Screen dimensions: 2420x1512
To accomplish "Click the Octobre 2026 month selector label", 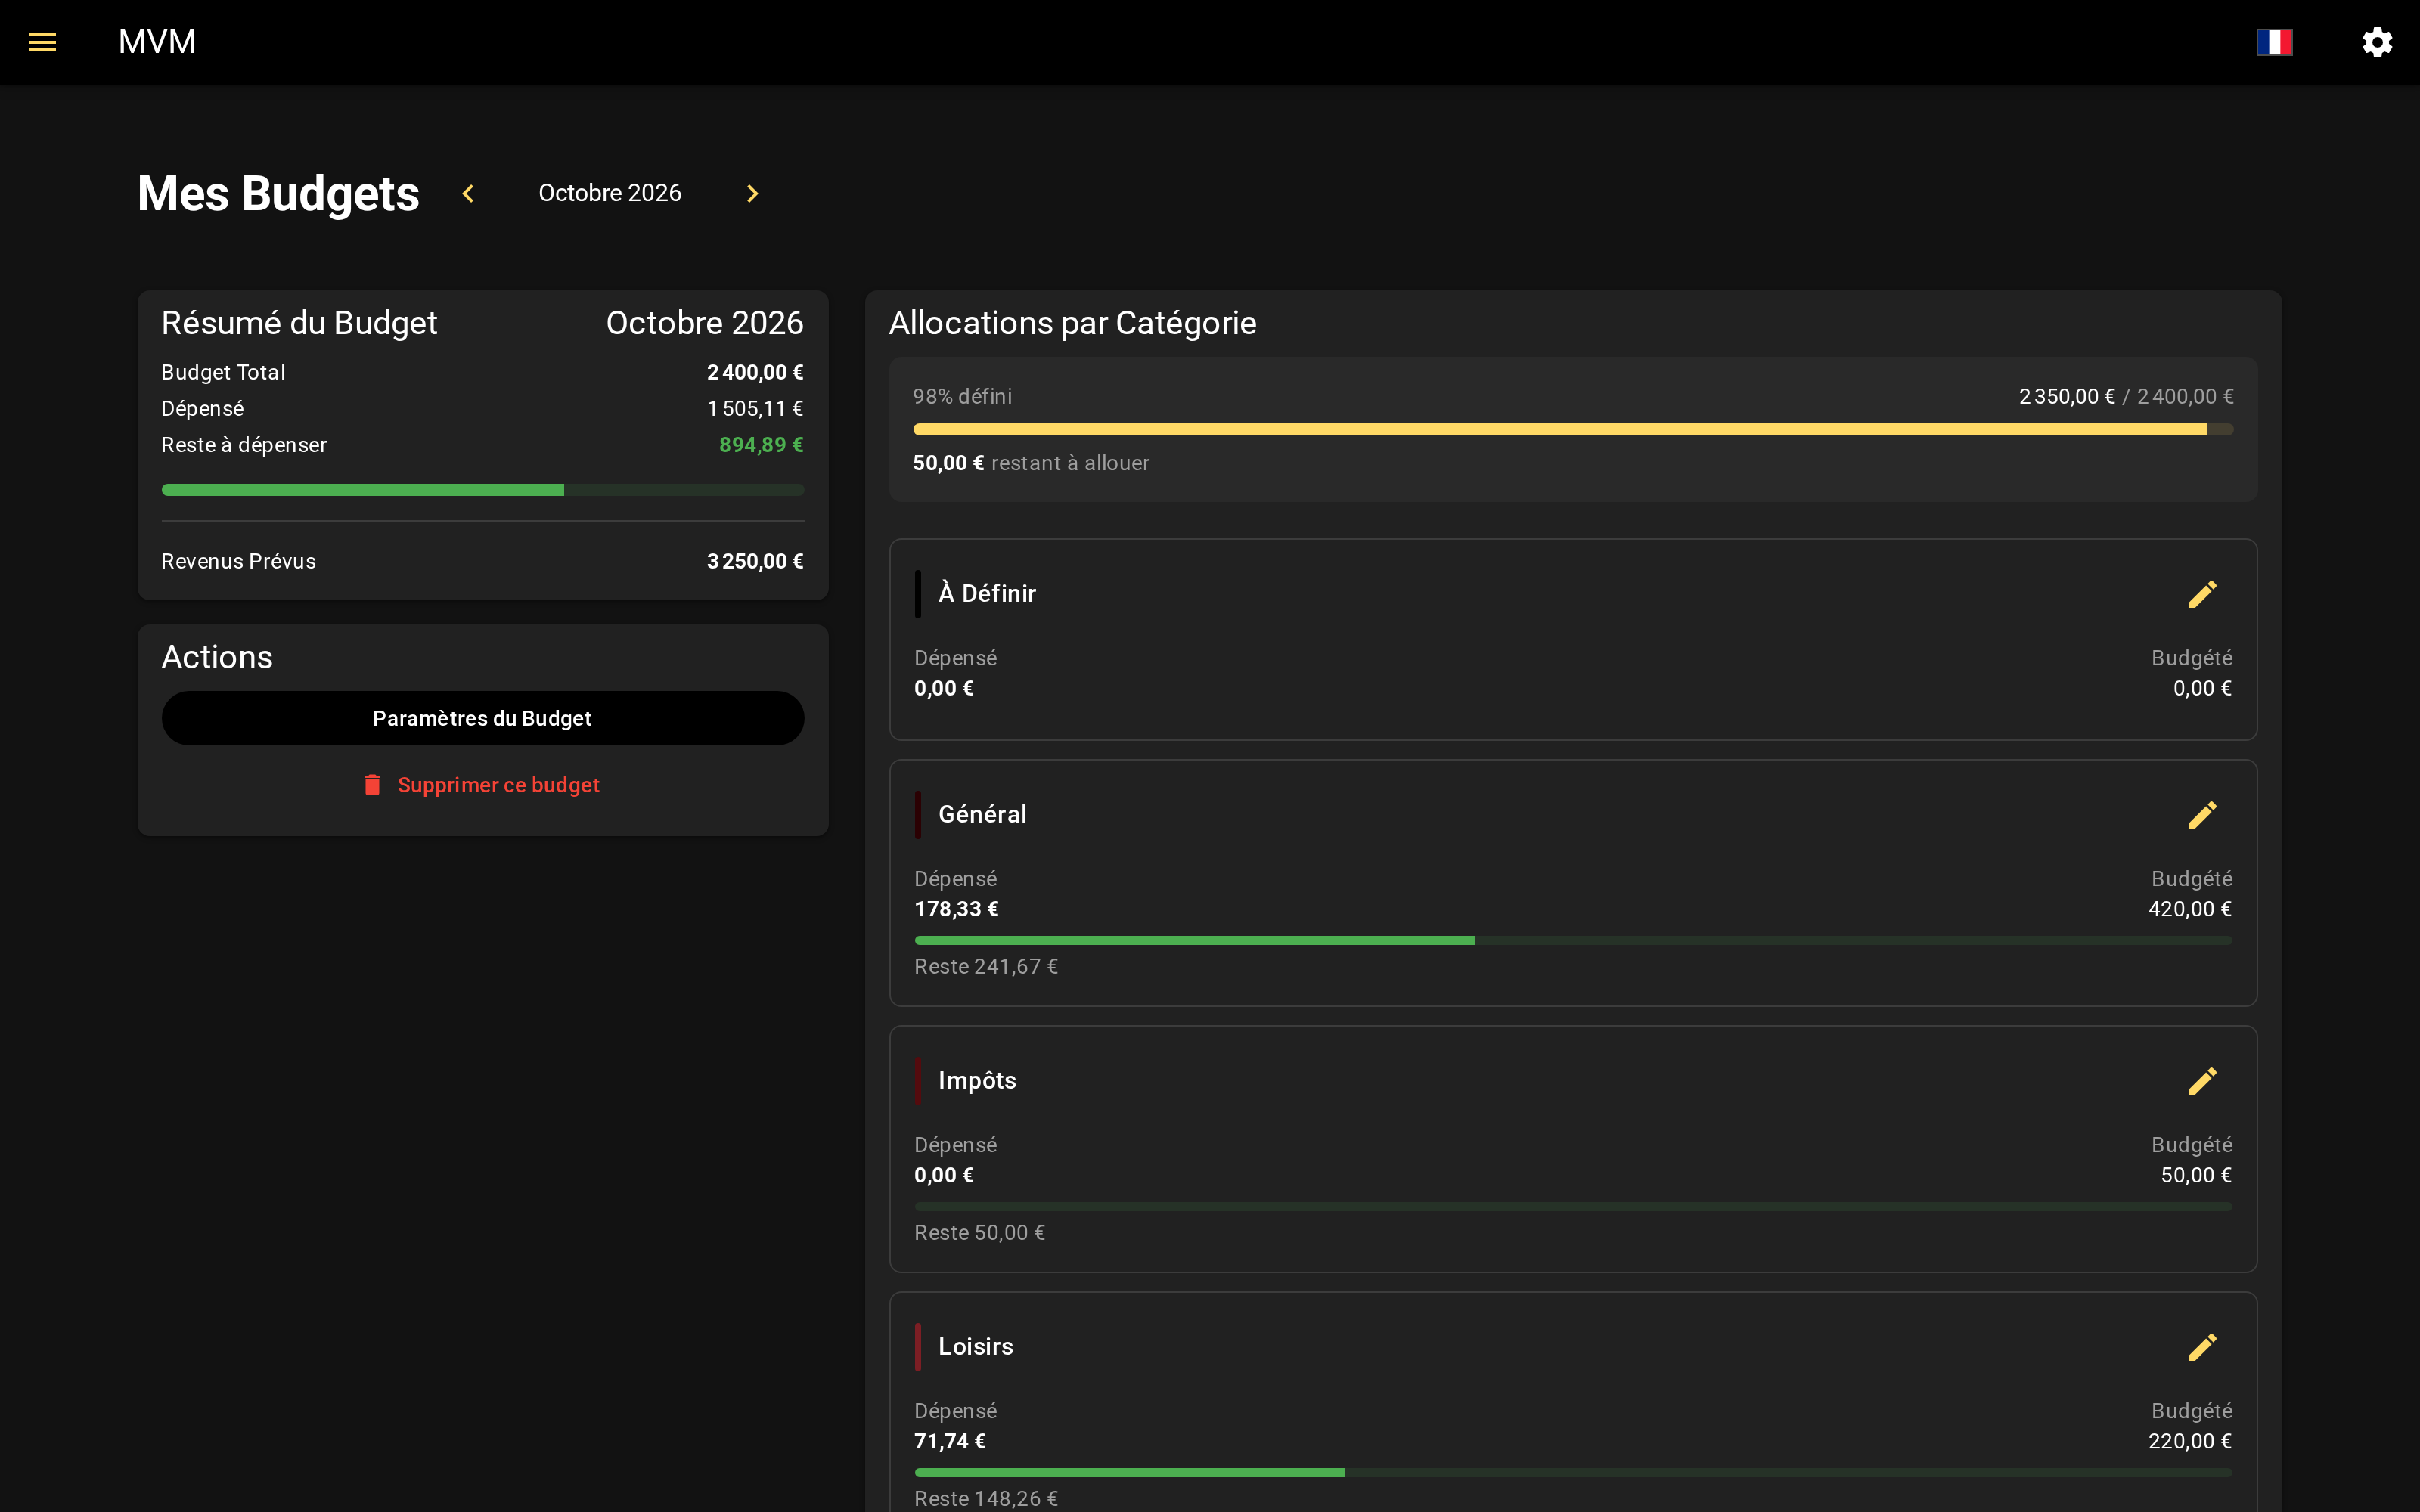I will [610, 193].
